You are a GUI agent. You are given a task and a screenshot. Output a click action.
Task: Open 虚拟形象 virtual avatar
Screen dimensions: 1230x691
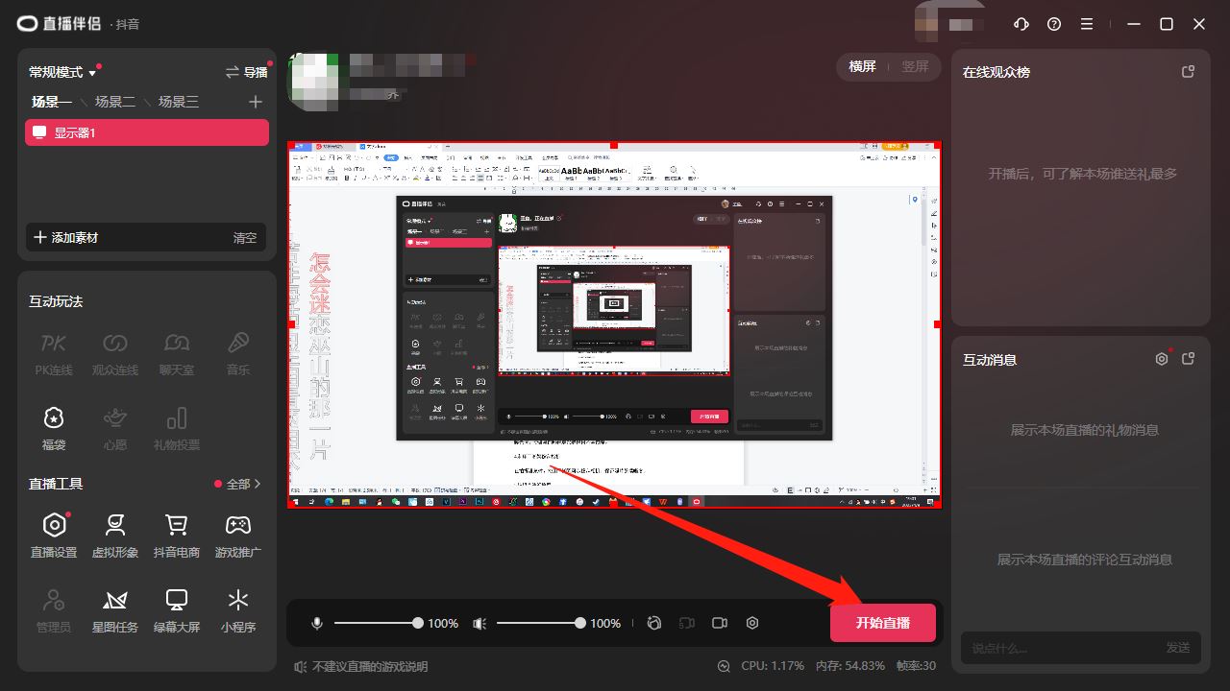click(x=115, y=536)
